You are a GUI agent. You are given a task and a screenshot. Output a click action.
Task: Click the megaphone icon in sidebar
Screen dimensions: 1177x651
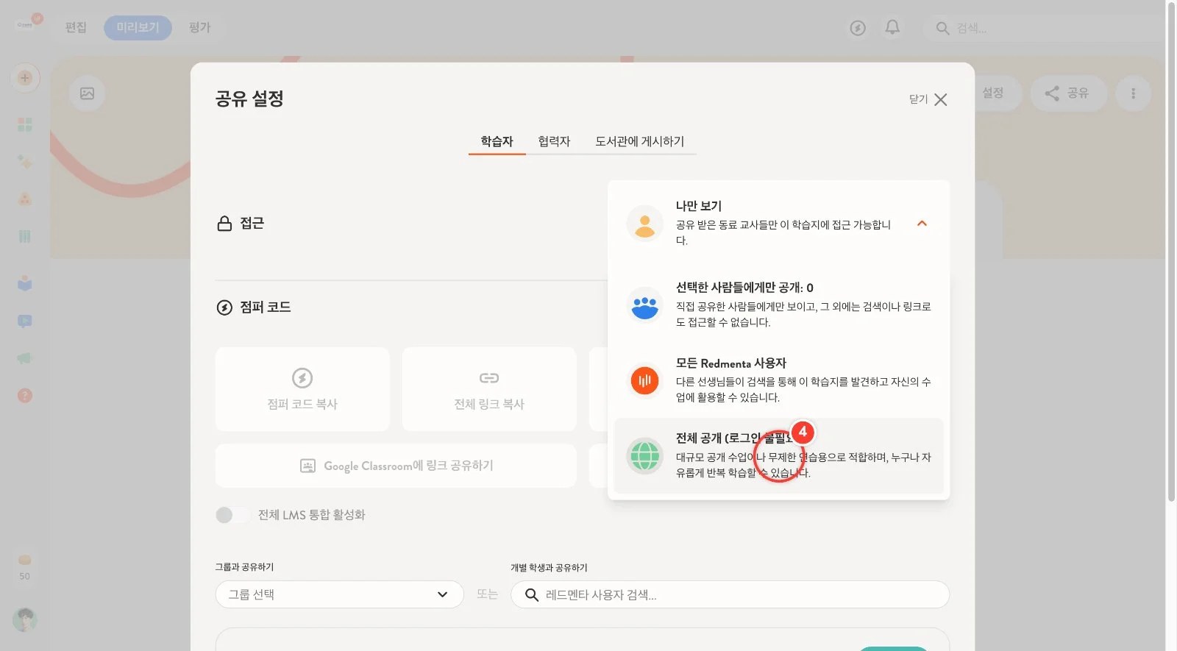pyautogui.click(x=25, y=358)
